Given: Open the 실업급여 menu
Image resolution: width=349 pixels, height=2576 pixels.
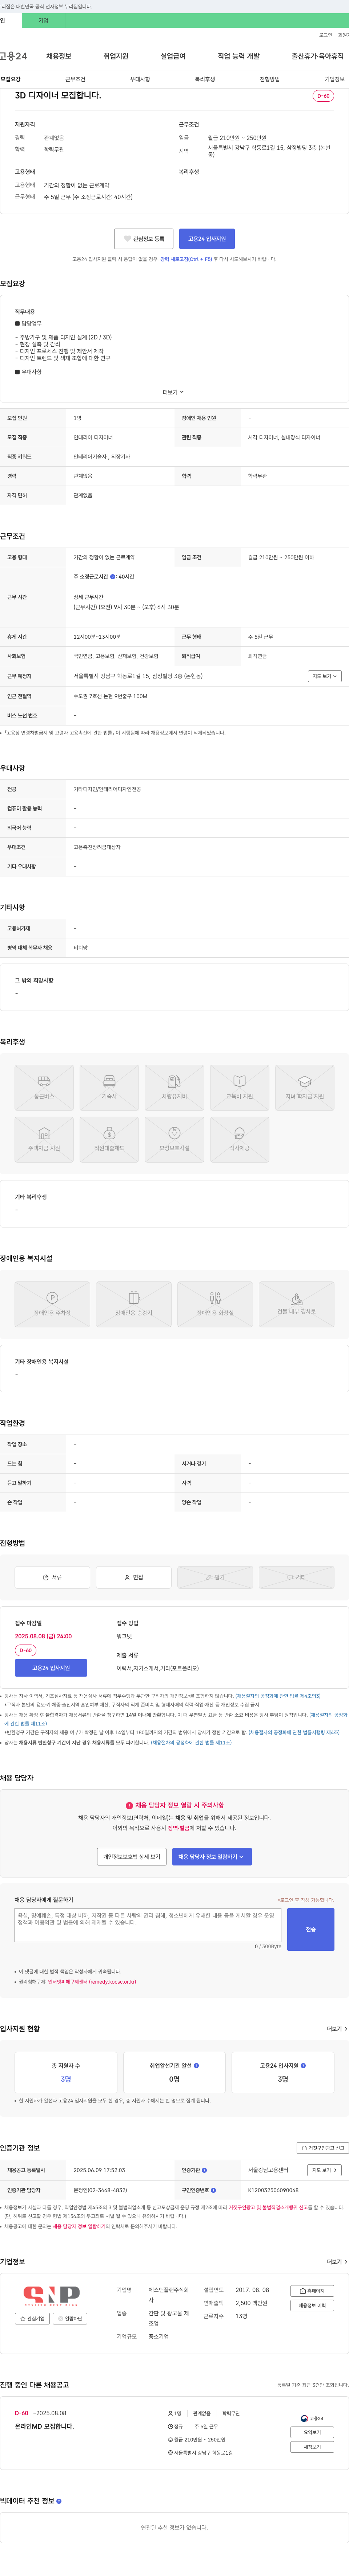Looking at the screenshot, I should pyautogui.click(x=173, y=56).
